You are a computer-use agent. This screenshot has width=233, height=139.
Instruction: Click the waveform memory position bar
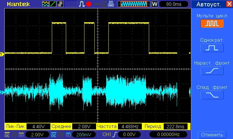134,4
